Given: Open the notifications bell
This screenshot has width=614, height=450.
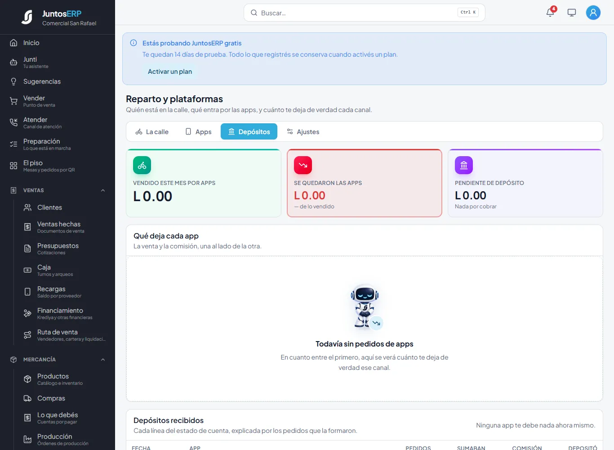Looking at the screenshot, I should (550, 13).
